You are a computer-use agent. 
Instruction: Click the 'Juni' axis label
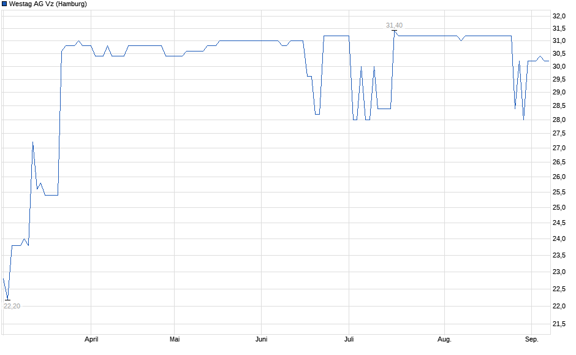(x=261, y=339)
